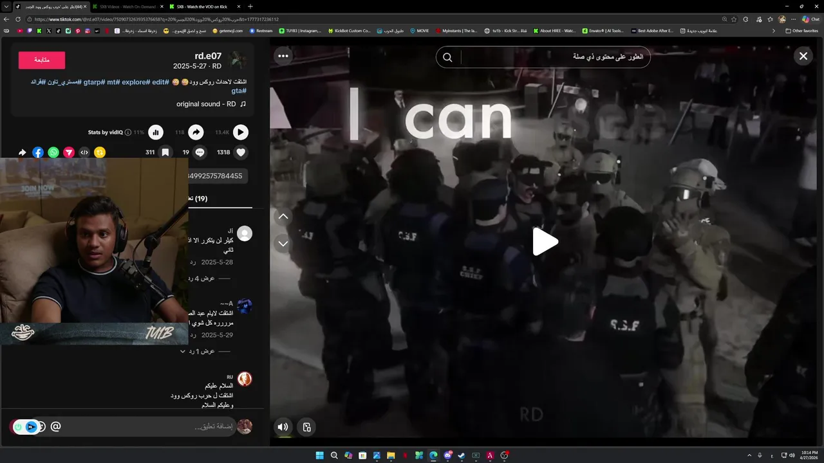824x463 pixels.
Task: Open Other favorites folder
Action: (801, 31)
